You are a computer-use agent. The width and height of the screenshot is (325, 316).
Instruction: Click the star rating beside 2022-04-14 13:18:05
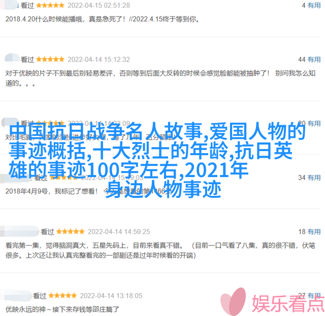62,296
